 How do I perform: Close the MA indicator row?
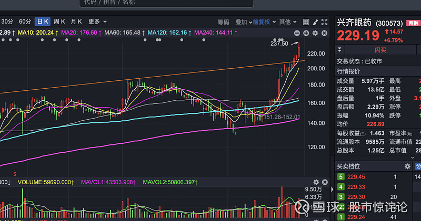pyautogui.click(x=325, y=33)
